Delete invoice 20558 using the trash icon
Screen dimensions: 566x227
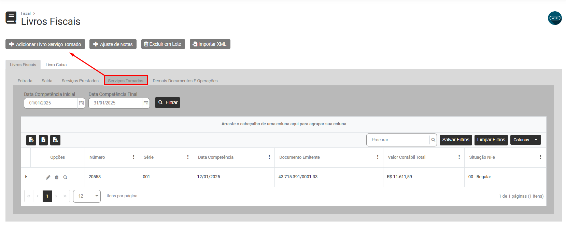click(57, 177)
